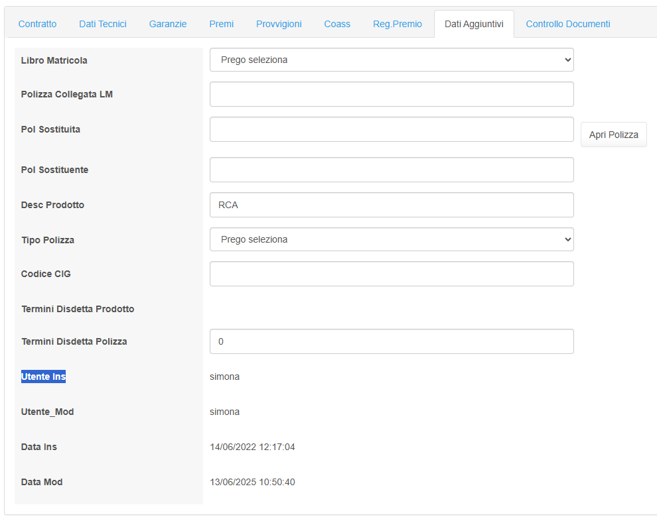Image resolution: width=657 pixels, height=521 pixels.
Task: Click the highlighted Utente Ins label
Action: 44,376
